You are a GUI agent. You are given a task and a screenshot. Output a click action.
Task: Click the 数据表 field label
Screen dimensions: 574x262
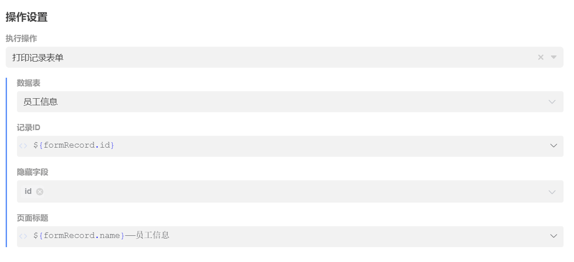(29, 83)
